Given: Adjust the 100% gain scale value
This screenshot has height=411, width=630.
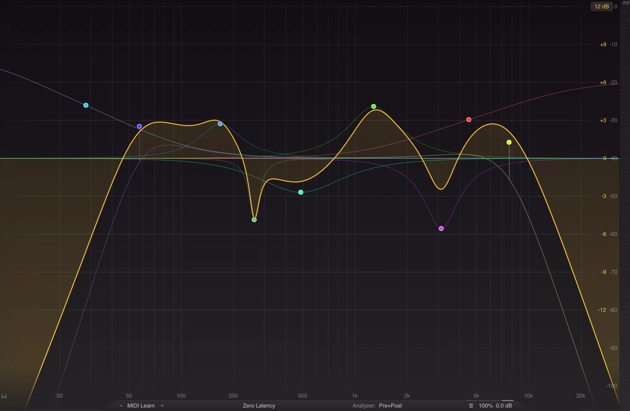Looking at the screenshot, I should (x=485, y=406).
